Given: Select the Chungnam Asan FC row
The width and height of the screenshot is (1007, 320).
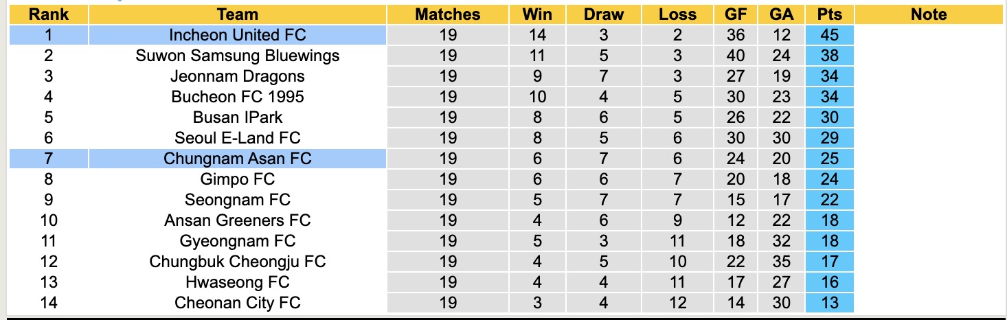Looking at the screenshot, I should coord(238,159).
